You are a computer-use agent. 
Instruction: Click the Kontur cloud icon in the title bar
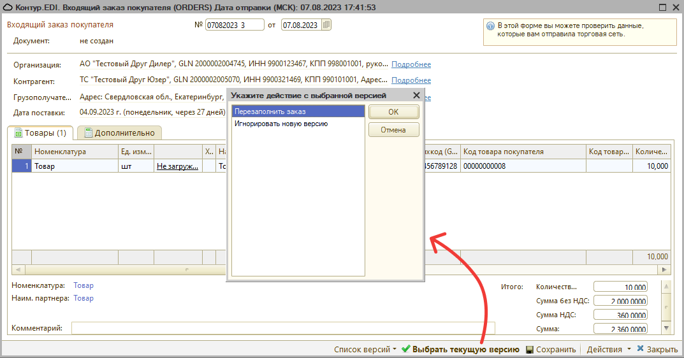click(x=8, y=7)
